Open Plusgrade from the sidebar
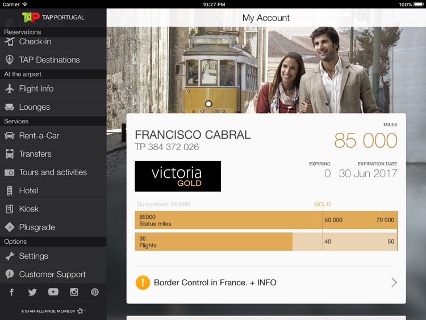The image size is (426, 320). pos(53,227)
